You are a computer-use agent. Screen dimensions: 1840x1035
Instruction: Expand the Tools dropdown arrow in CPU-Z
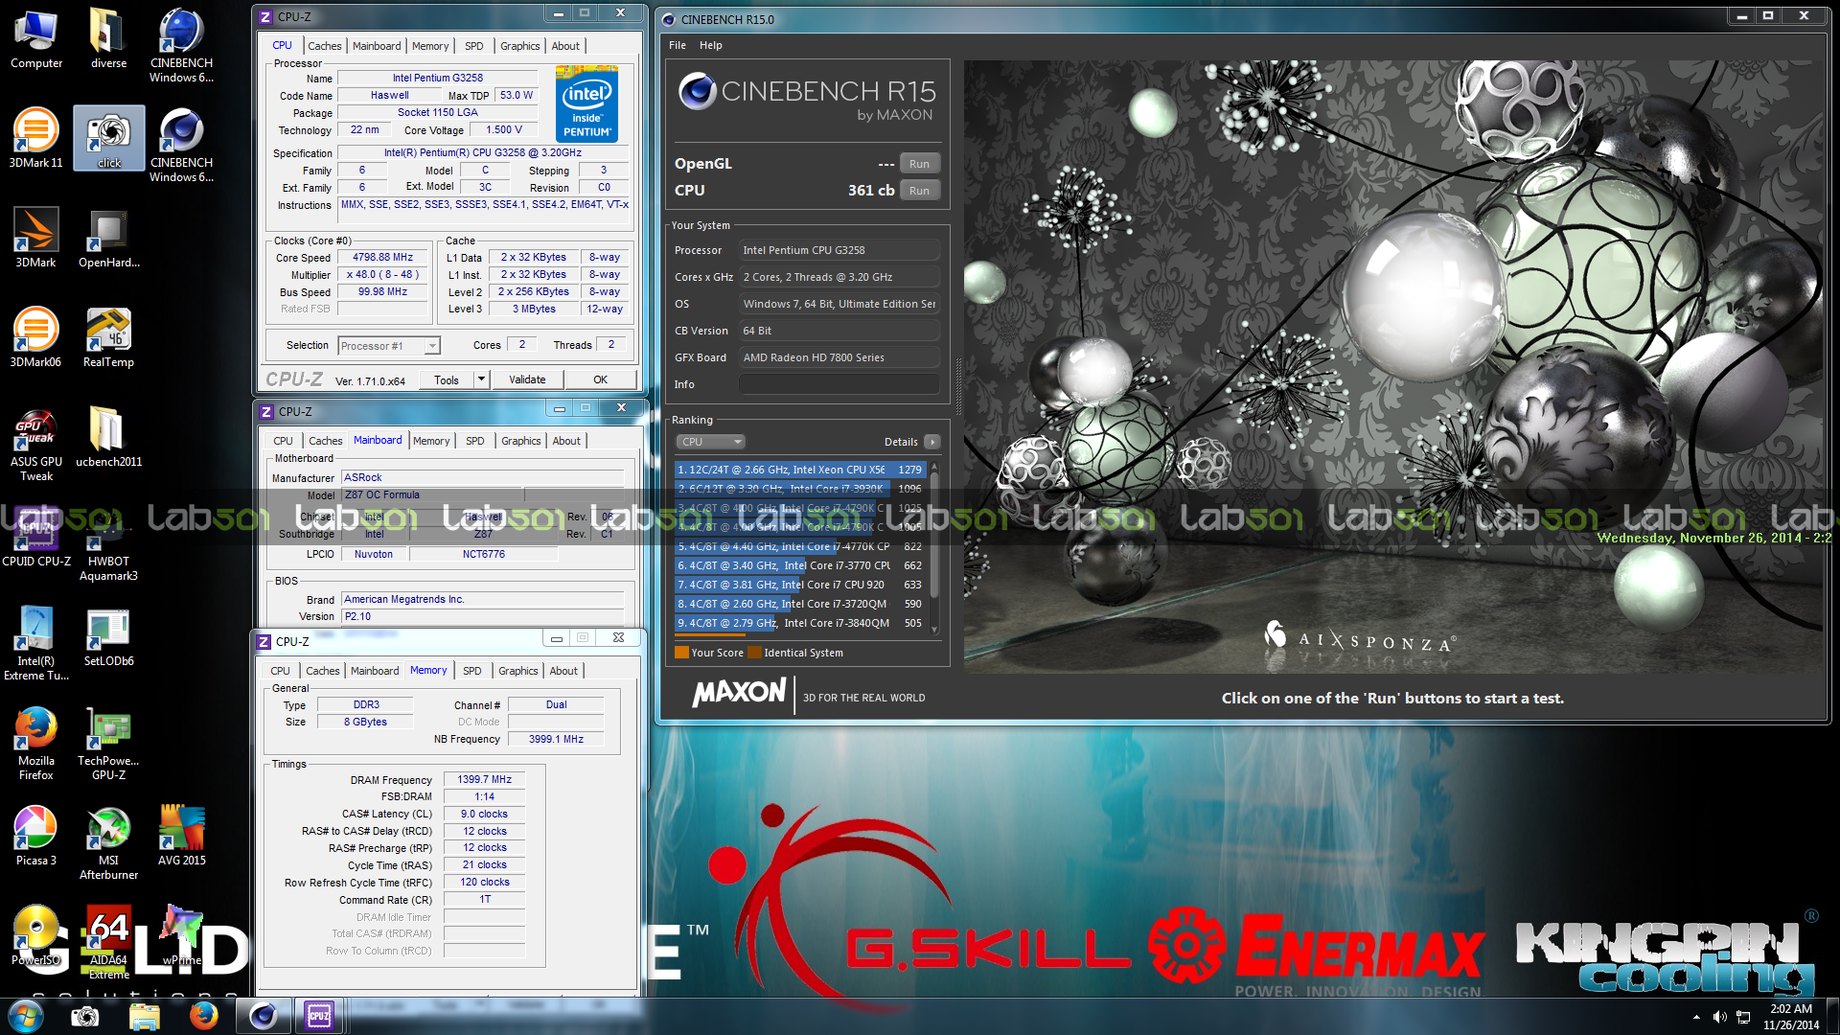point(481,379)
